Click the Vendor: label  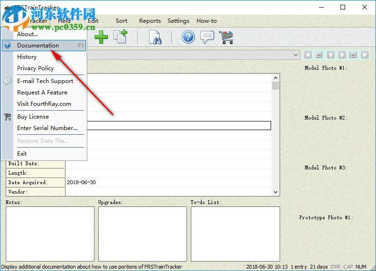[x=18, y=192]
